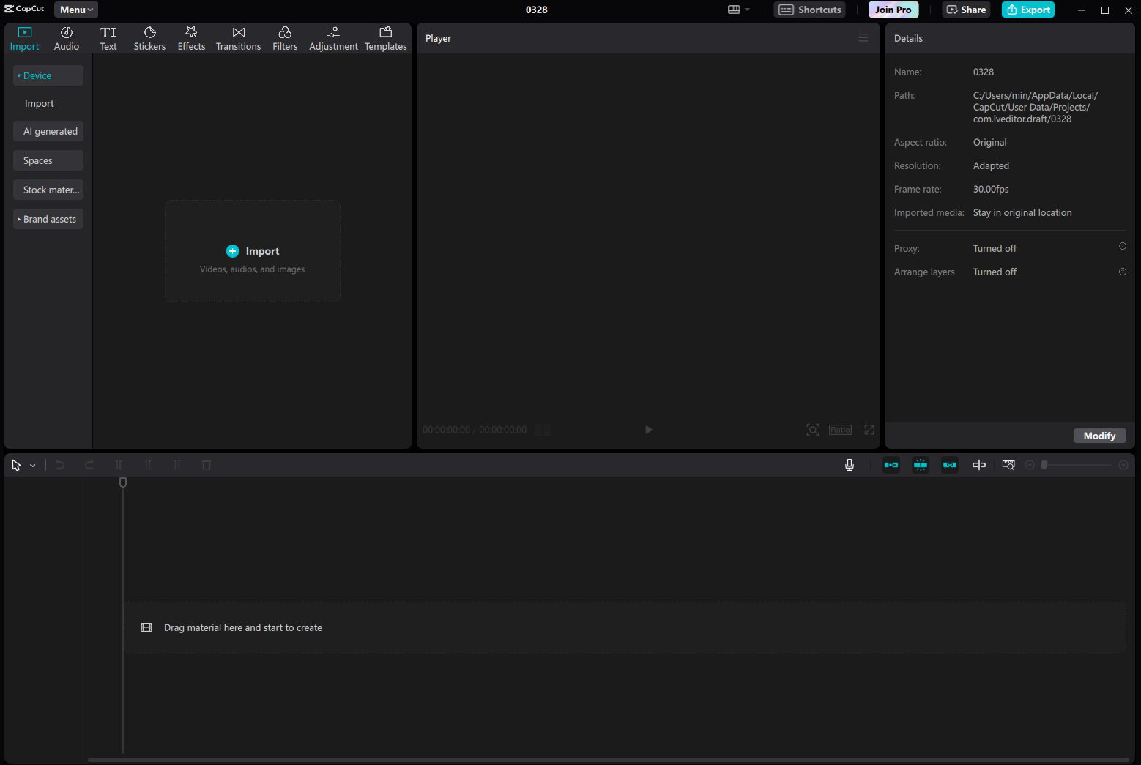The image size is (1141, 765).
Task: Select Import under Device in the sidebar
Action: 40,103
